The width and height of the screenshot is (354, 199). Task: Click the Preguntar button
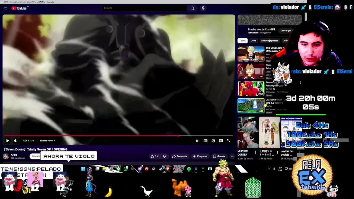[x=200, y=156]
